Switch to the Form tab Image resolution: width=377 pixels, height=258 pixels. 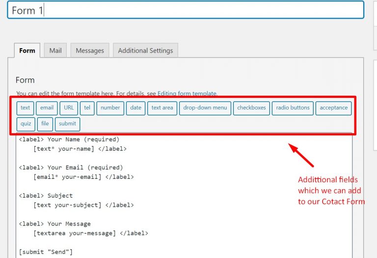pyautogui.click(x=27, y=51)
